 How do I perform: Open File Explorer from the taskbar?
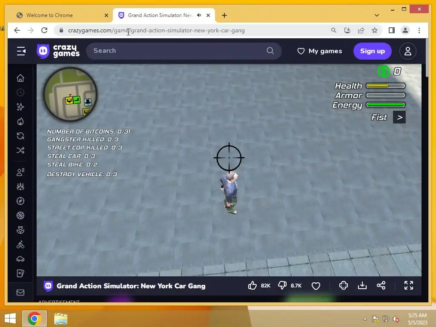tap(60, 318)
